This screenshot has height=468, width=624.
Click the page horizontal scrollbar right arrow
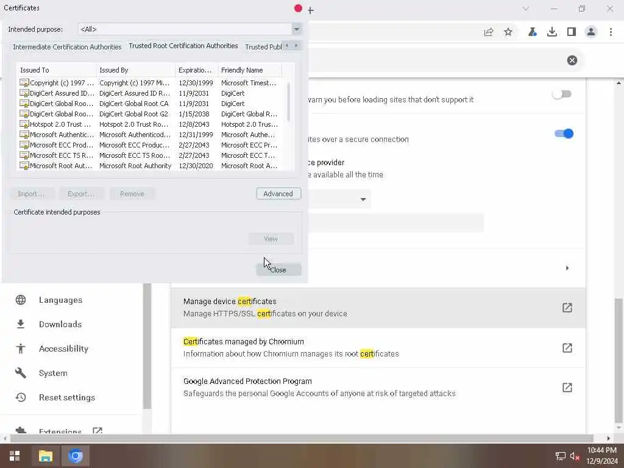coord(609,439)
